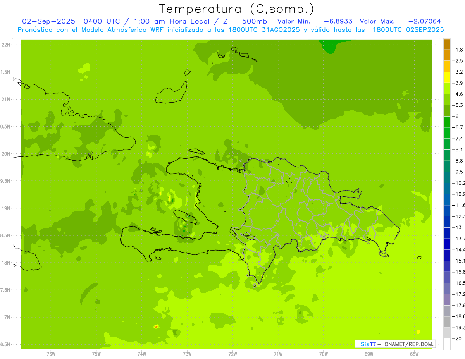Select the date text '02-Sep-2025'
The width and height of the screenshot is (465, 359).
[48, 22]
